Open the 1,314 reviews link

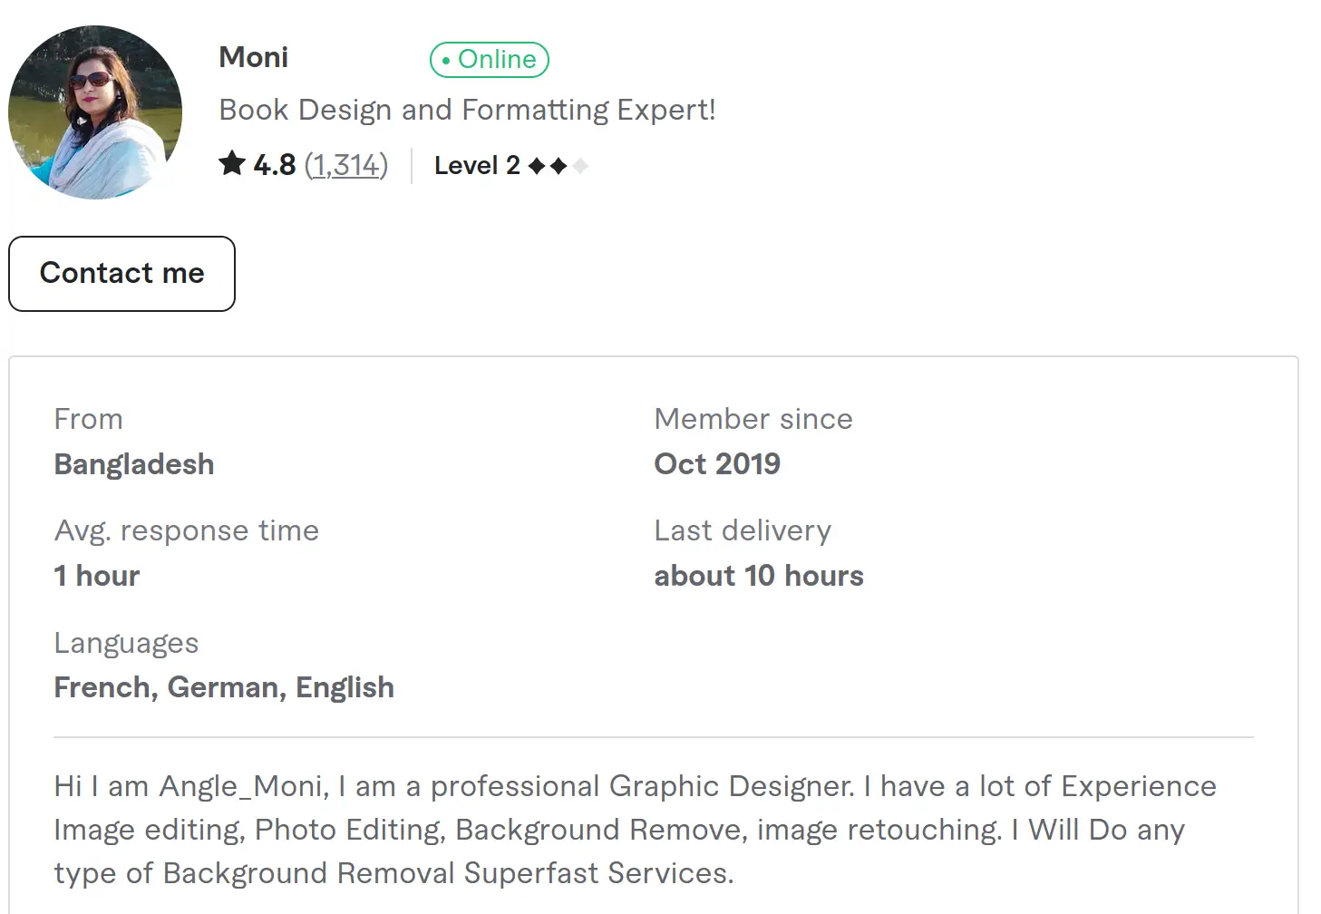tap(346, 165)
